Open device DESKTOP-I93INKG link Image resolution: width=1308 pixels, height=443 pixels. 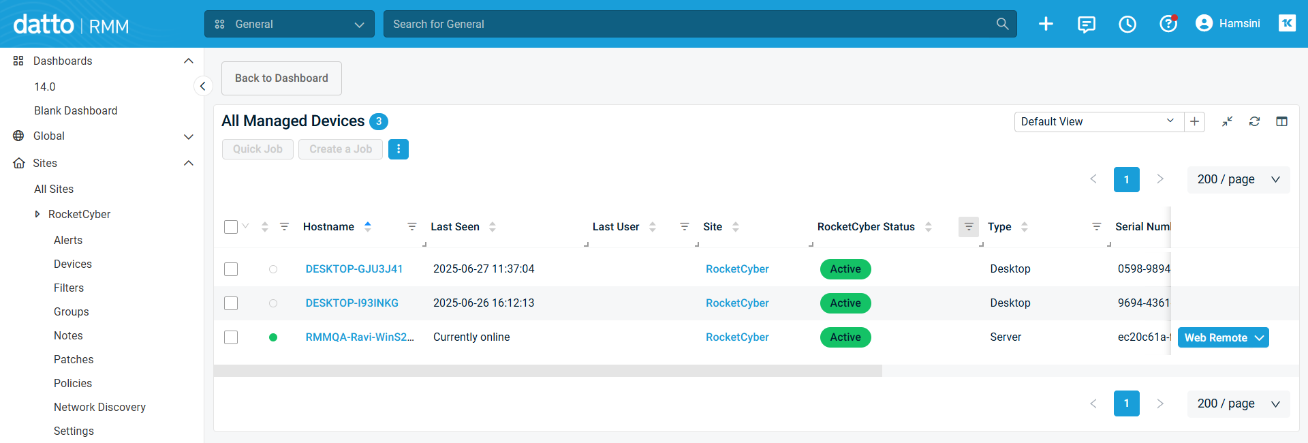pos(352,303)
